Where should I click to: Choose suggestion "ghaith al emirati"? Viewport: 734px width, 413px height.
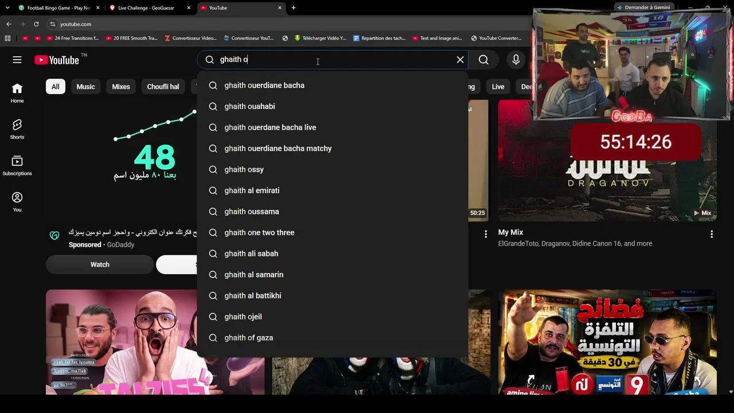333,190
